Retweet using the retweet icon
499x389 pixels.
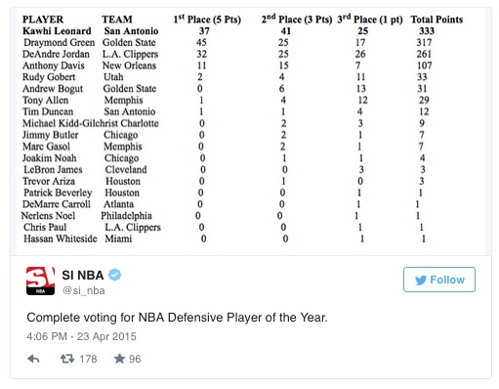[x=67, y=359]
